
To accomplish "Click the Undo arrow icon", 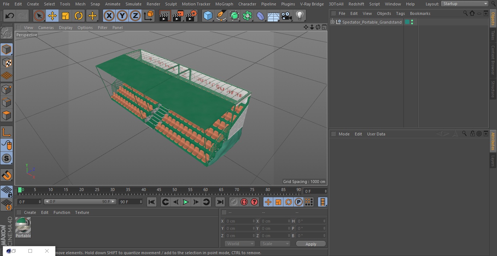I will point(10,16).
